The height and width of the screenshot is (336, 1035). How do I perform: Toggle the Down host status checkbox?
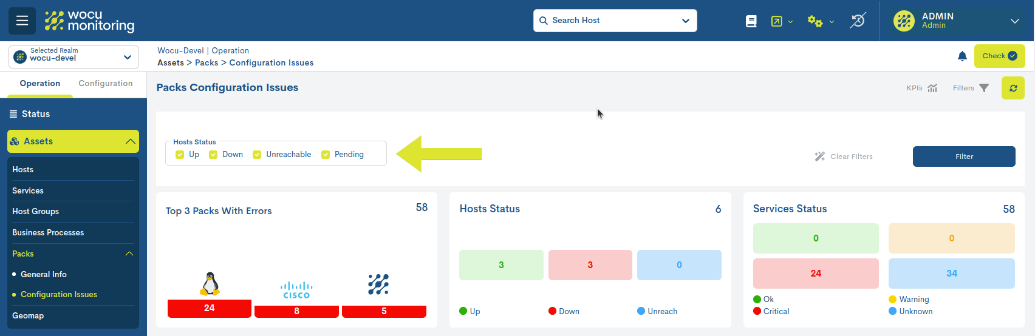213,155
